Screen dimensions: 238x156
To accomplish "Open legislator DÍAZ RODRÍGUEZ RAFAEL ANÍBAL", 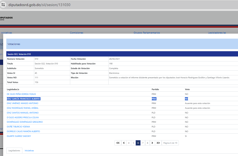I will coord(23,108).
